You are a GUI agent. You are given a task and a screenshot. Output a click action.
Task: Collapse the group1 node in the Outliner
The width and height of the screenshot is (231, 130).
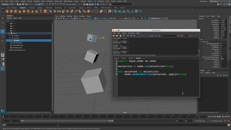point(9,33)
